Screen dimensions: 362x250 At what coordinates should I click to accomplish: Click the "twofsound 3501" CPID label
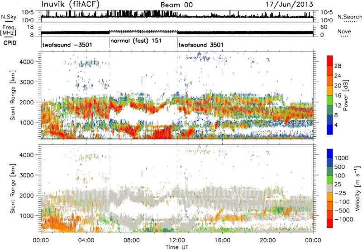(x=201, y=45)
